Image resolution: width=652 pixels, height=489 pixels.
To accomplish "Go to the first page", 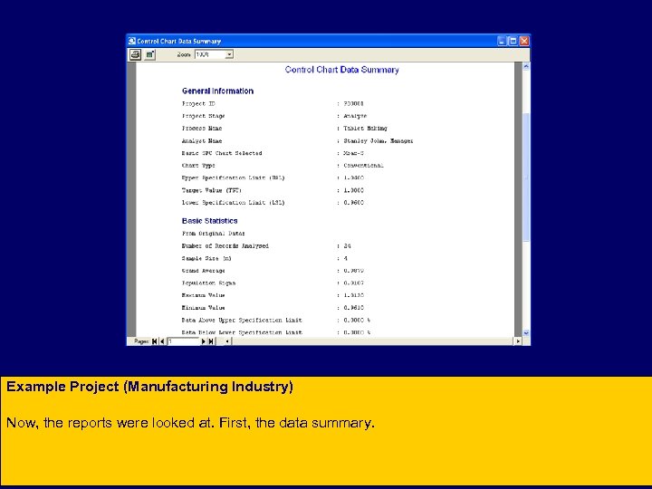I will click(x=155, y=341).
